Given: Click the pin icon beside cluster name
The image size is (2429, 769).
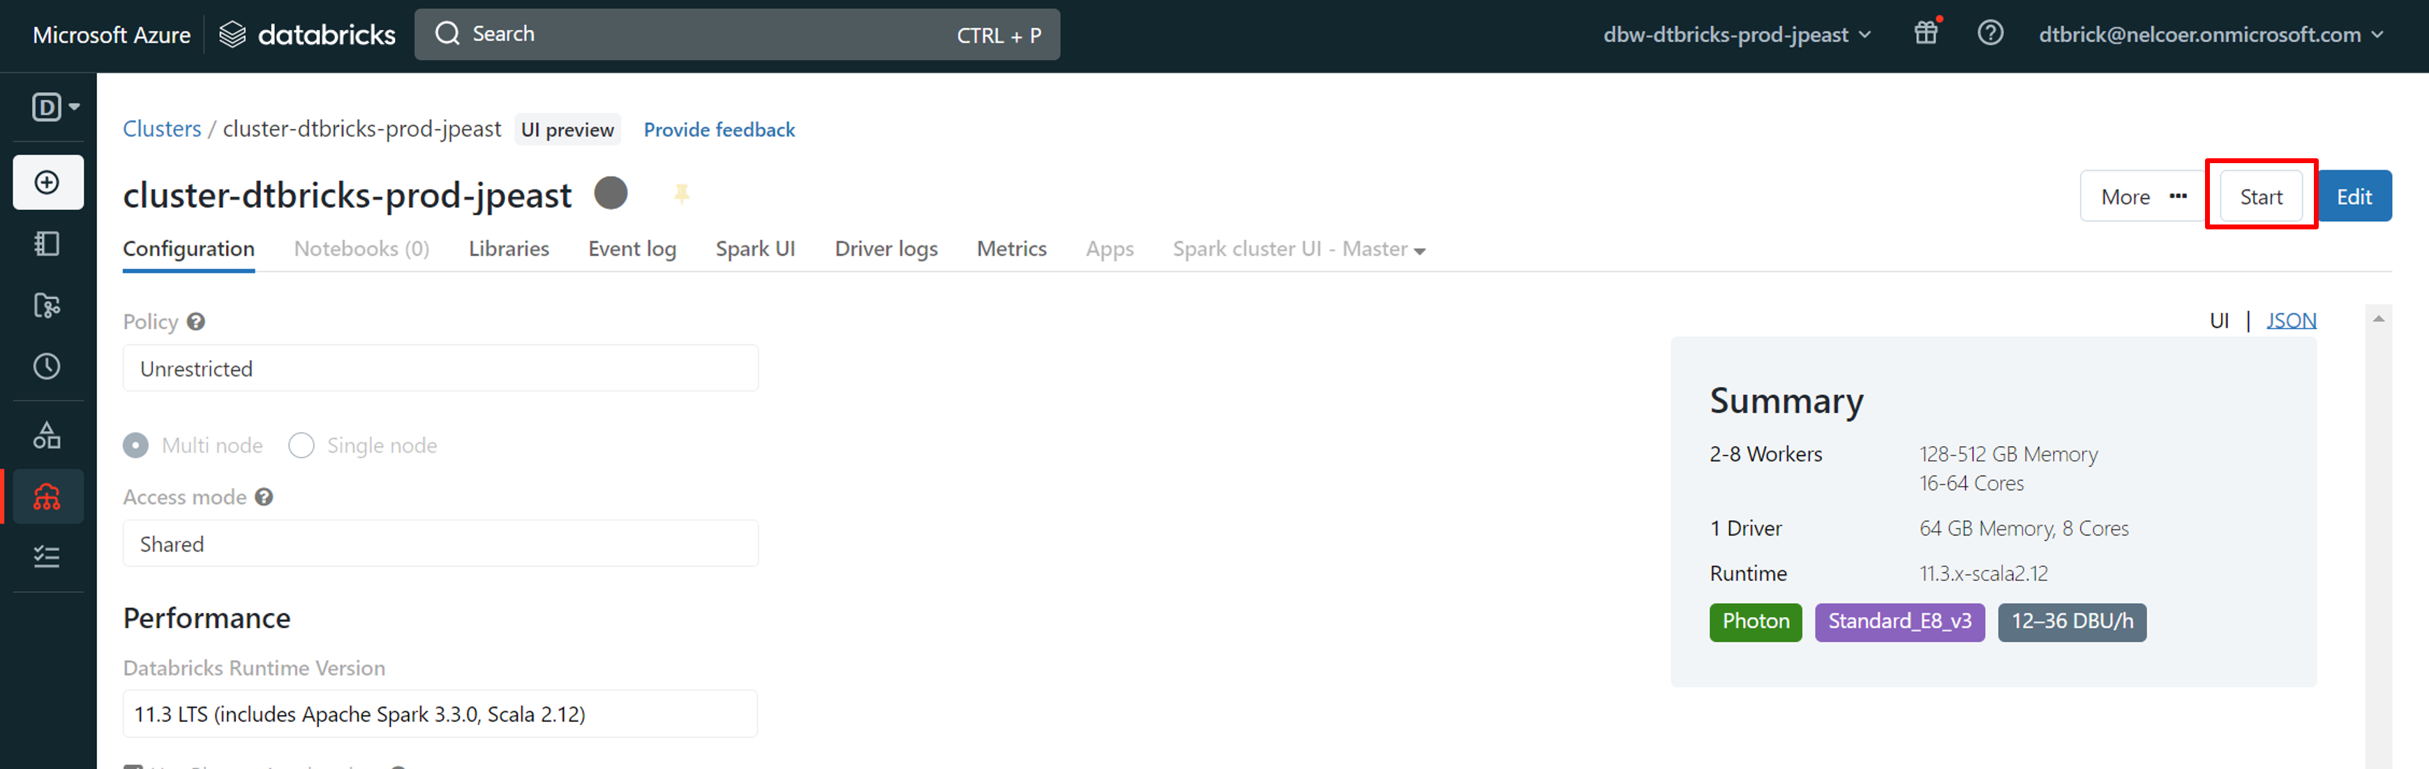Looking at the screenshot, I should 682,194.
